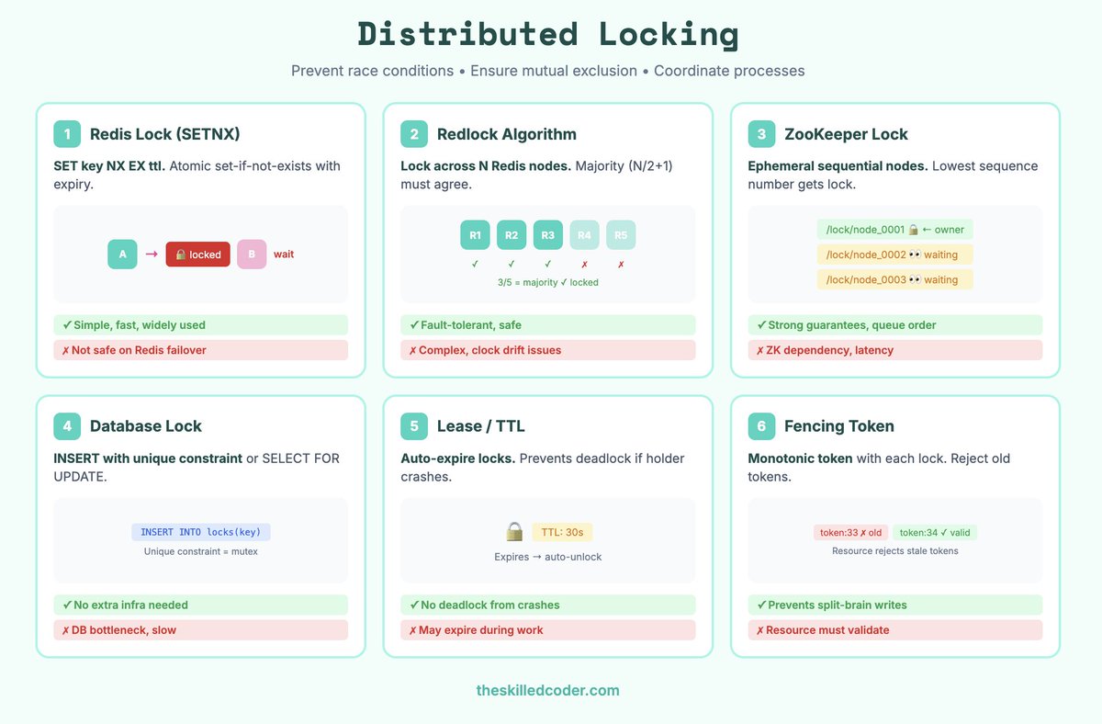
Task: Click 'Ephemeral sequential nodes.' description text
Action: coord(838,166)
